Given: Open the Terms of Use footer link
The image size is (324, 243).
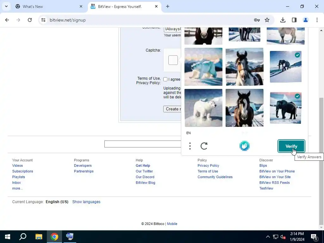Looking at the screenshot, I should (208, 171).
